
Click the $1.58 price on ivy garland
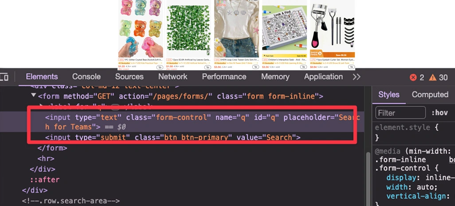coord(169,67)
